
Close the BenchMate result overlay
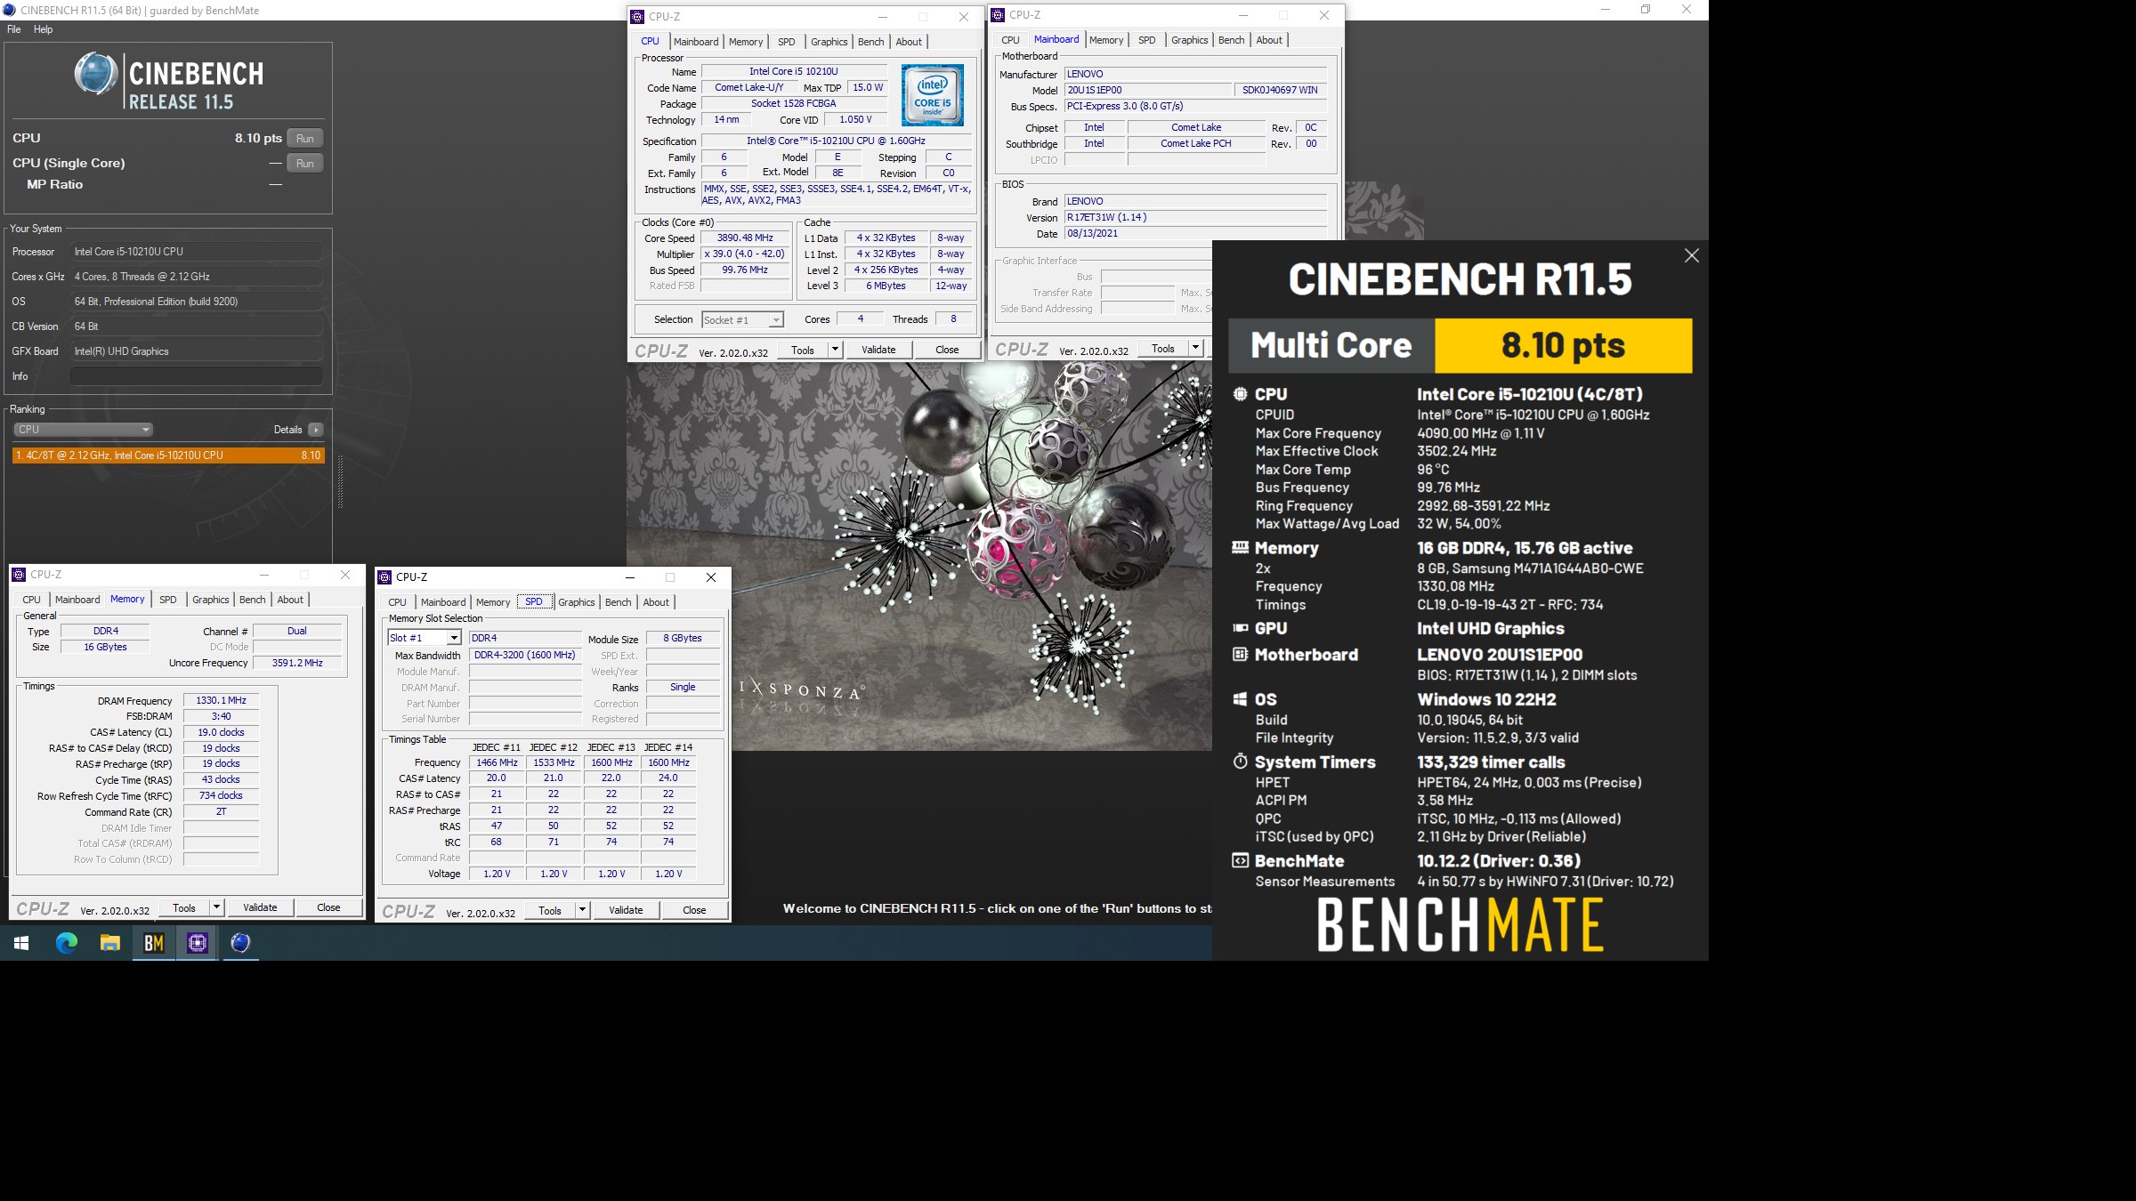tap(1692, 256)
